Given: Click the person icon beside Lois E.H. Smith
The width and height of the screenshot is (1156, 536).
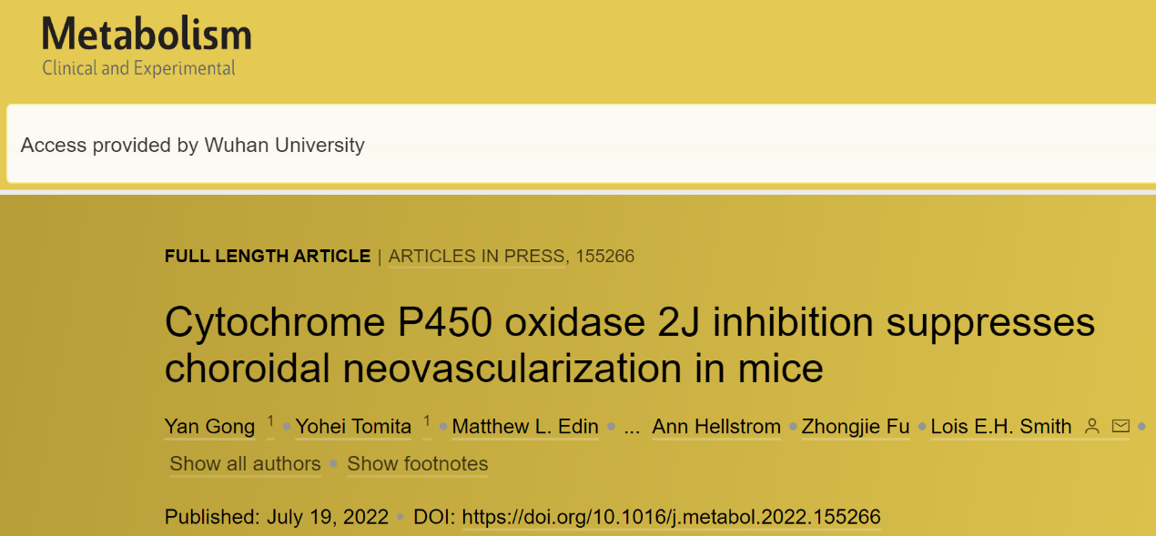Looking at the screenshot, I should pyautogui.click(x=1093, y=426).
